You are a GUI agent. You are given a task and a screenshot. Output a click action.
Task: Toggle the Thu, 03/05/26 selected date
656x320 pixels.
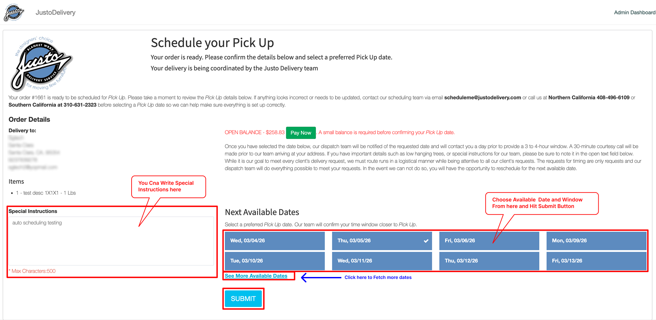coord(378,241)
